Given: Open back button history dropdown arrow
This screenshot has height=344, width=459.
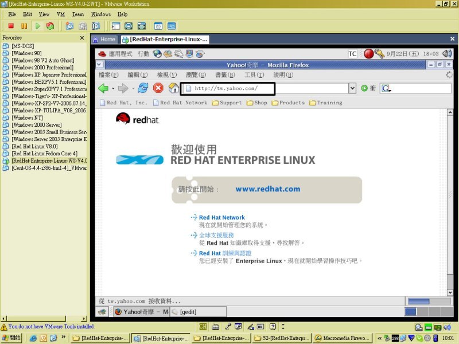Looking at the screenshot, I should [x=113, y=88].
